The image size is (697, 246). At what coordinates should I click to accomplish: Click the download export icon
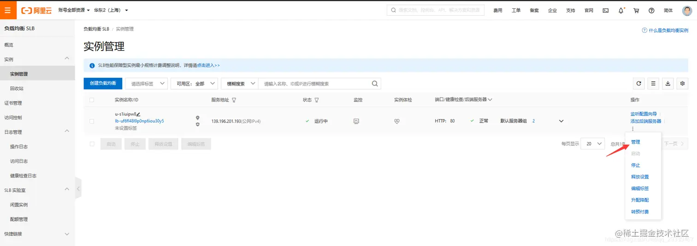click(667, 84)
